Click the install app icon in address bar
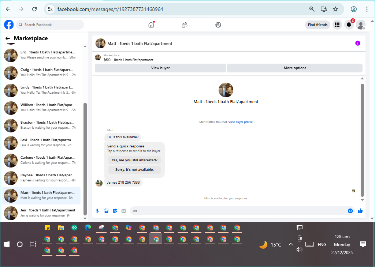The width and height of the screenshot is (375, 267). [x=324, y=9]
